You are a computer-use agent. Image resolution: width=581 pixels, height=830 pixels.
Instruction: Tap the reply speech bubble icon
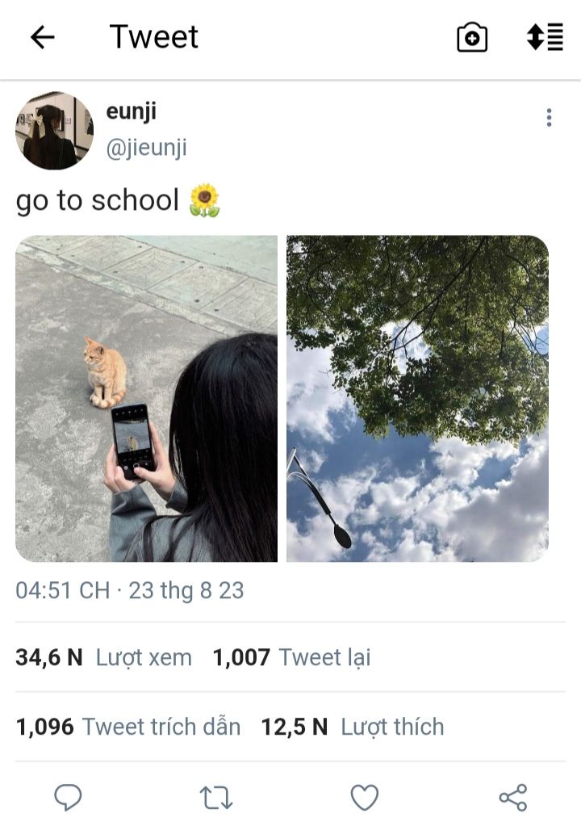point(69,797)
